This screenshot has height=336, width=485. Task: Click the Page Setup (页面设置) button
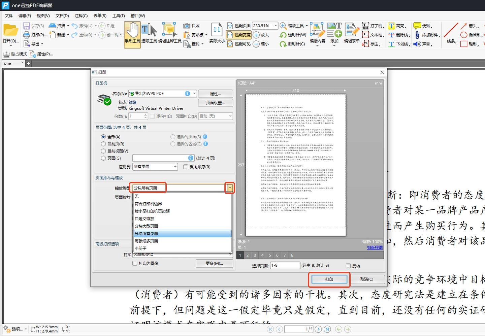[215, 103]
